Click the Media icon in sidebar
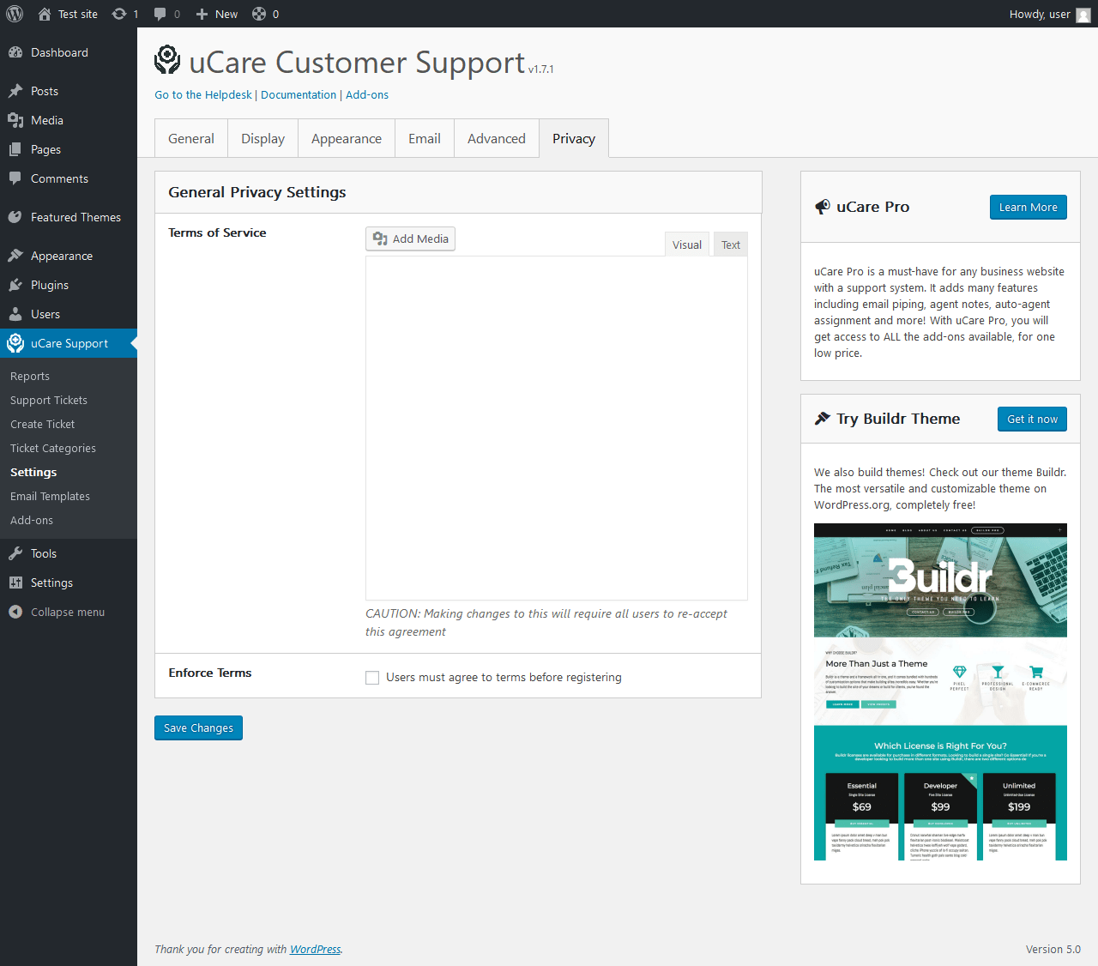1098x966 pixels. [x=15, y=120]
